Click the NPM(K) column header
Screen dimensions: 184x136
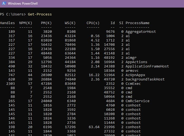[26, 23]
